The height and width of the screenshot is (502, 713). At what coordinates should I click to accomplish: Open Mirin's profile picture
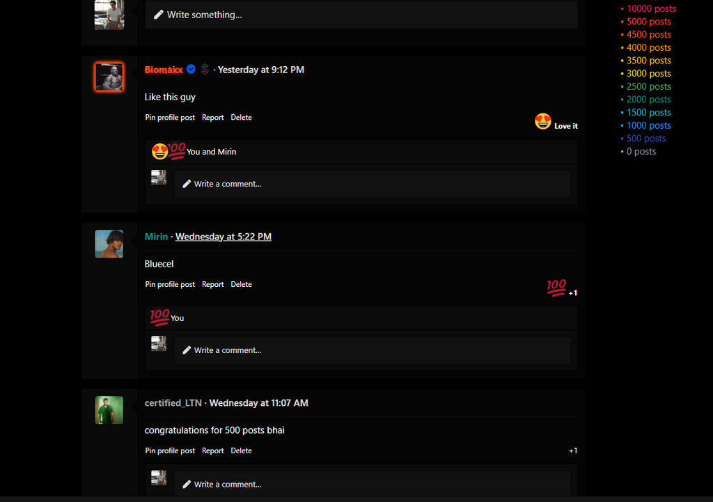coord(109,244)
